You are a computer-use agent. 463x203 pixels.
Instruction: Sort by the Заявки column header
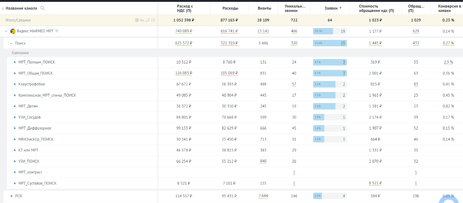pyautogui.click(x=331, y=8)
